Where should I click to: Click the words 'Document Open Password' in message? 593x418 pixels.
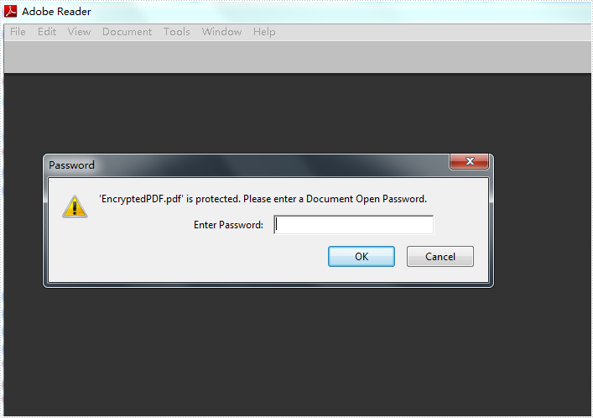(366, 199)
